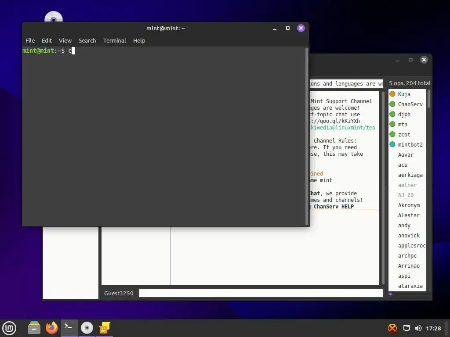Open the View menu in Terminal
450x337 pixels.
[x=65, y=41]
